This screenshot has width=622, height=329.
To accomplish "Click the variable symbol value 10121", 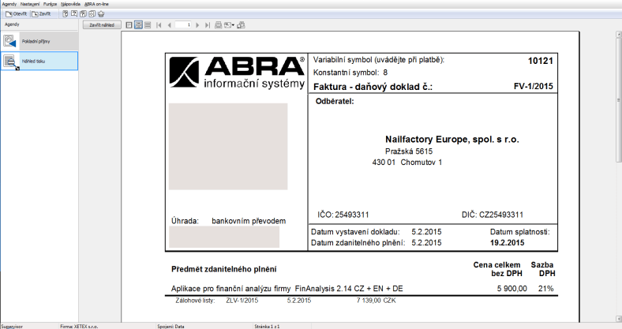I will coord(540,61).
